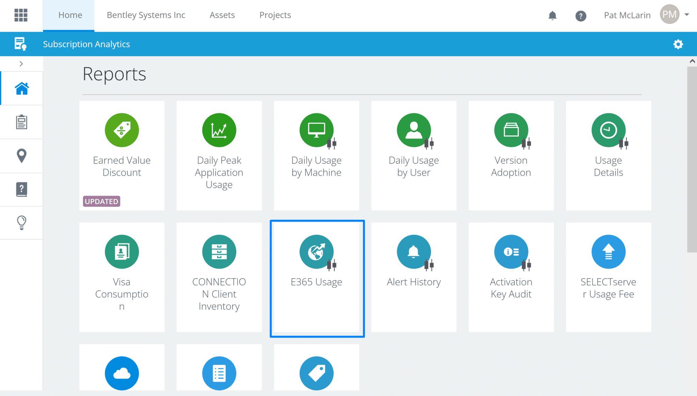
Task: Click the SELECTserver Usage Fee label
Action: [609, 288]
